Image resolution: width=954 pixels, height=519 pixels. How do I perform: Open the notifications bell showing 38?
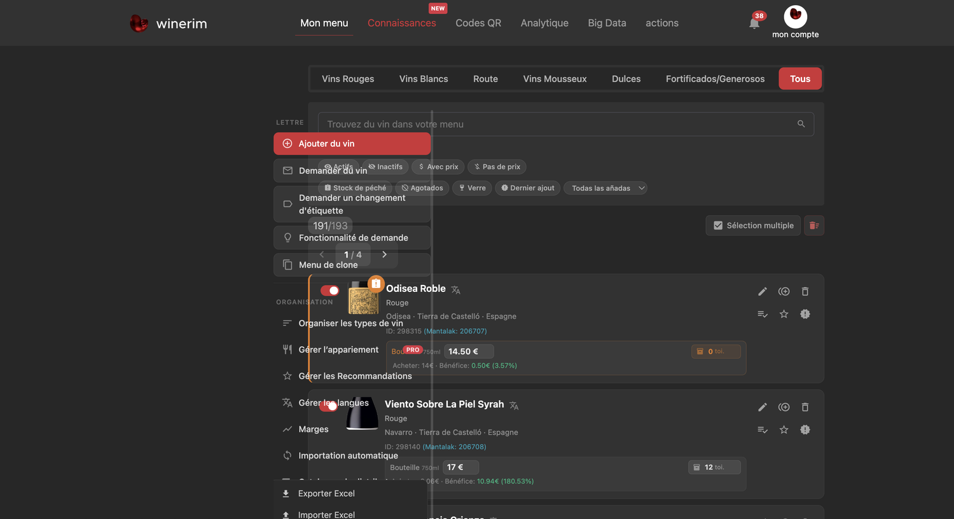coord(754,23)
